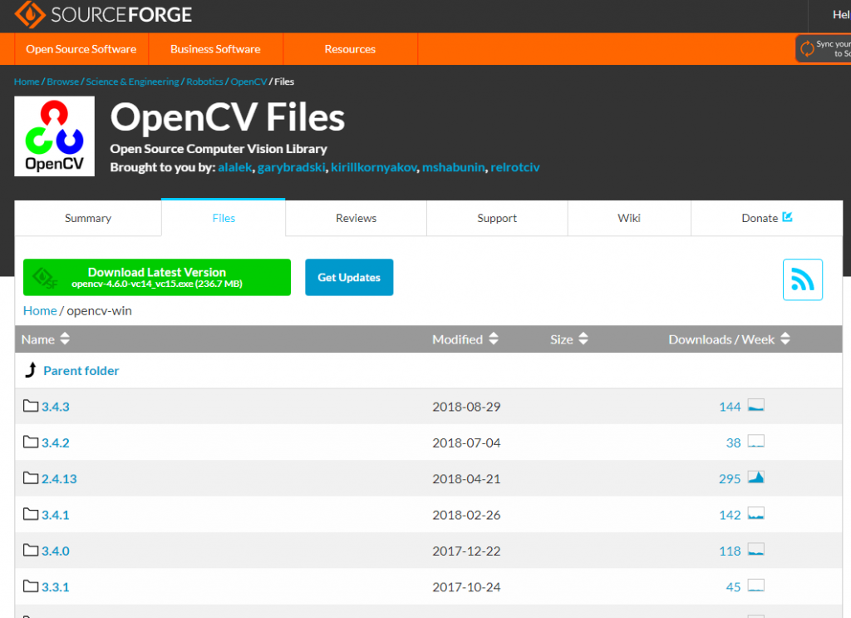
Task: Open Science & Engineering breadcrumb link
Action: pos(132,82)
